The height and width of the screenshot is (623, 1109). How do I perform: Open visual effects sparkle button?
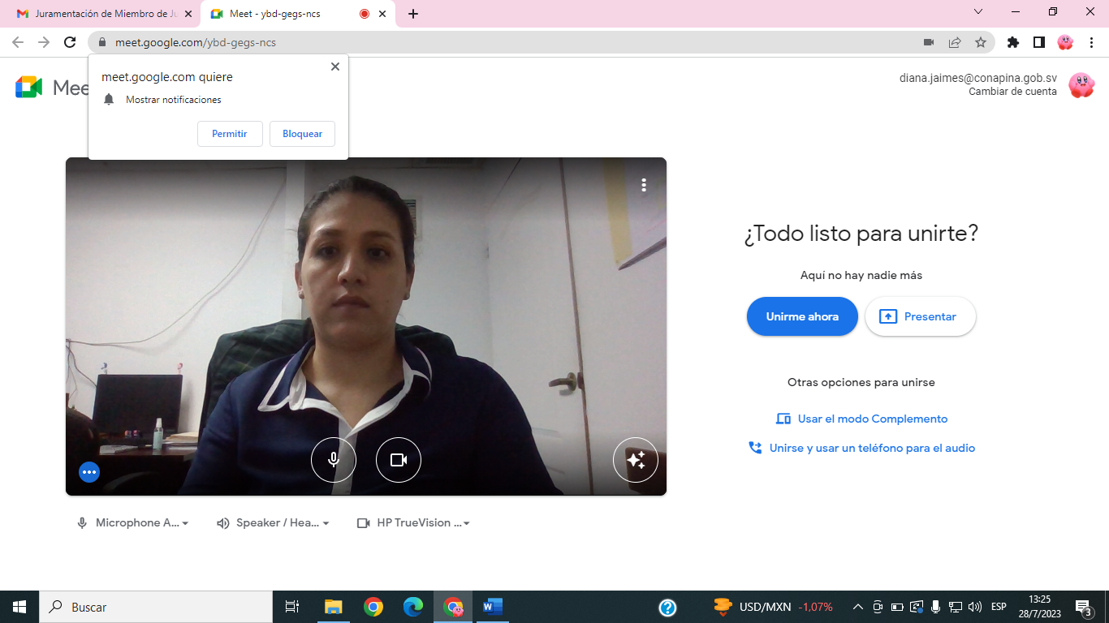click(x=635, y=460)
